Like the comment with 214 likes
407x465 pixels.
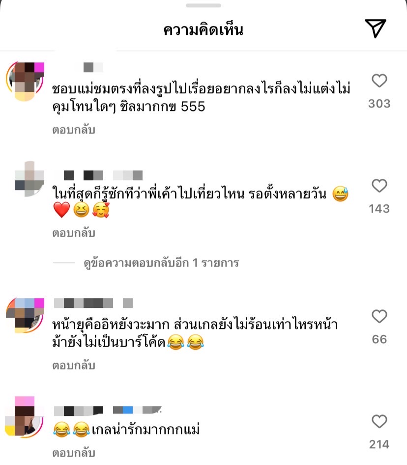point(379,421)
